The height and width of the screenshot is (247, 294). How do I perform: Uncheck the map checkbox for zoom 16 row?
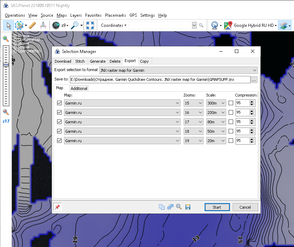pos(59,112)
